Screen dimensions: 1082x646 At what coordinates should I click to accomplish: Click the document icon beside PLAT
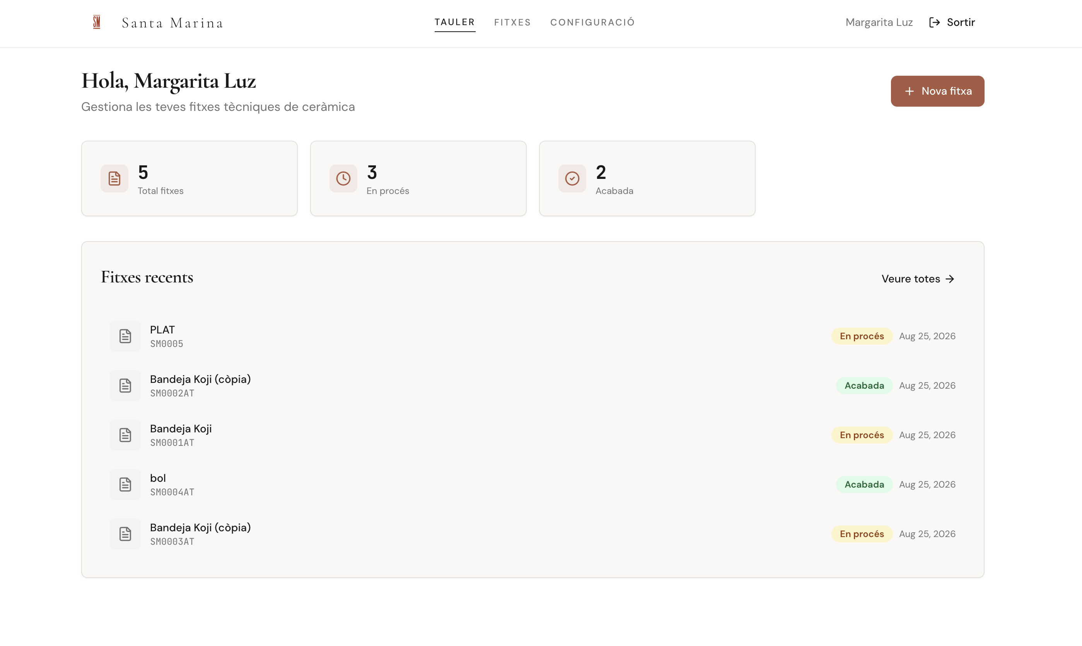point(125,336)
